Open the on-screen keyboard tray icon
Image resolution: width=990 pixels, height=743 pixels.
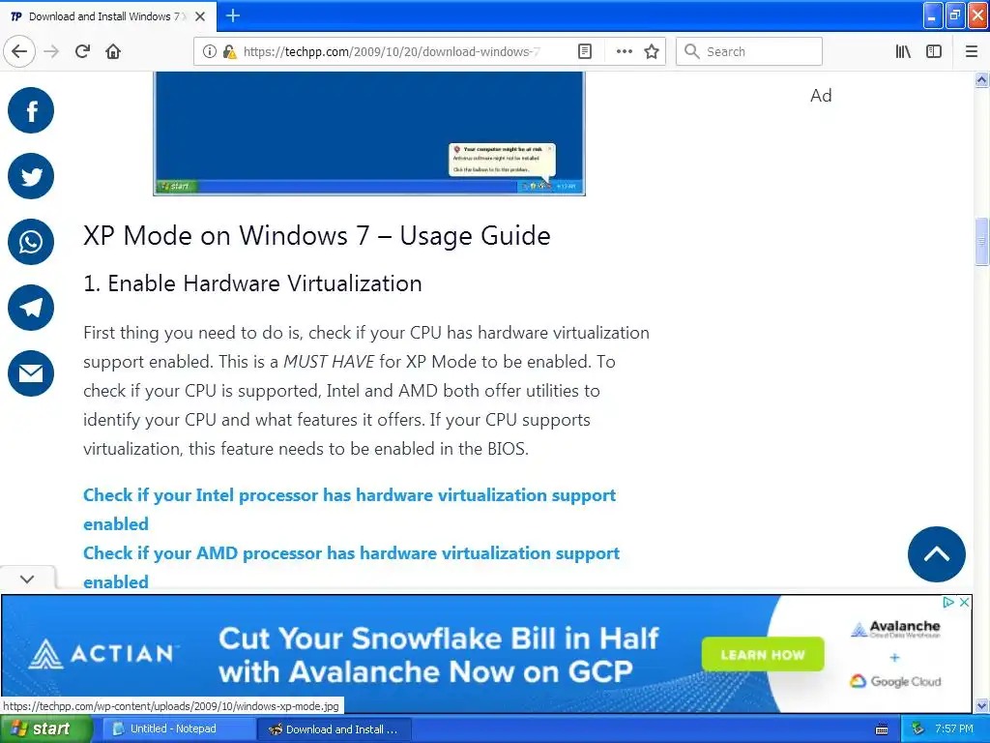tap(882, 729)
